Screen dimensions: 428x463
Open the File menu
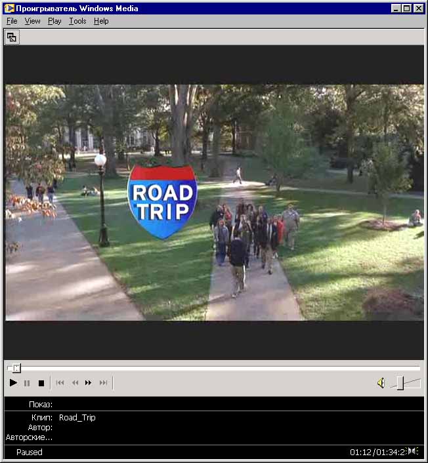(12, 21)
